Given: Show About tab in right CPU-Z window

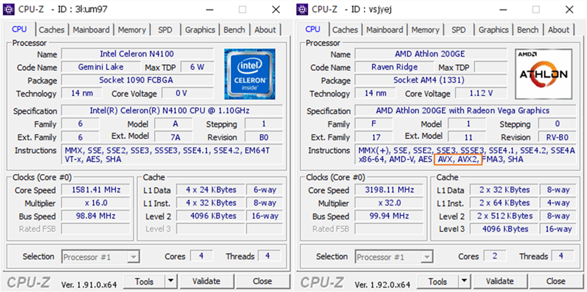Looking at the screenshot, I should [x=559, y=30].
